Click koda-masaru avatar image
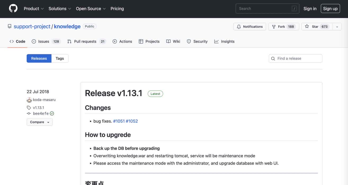 [x=29, y=100]
